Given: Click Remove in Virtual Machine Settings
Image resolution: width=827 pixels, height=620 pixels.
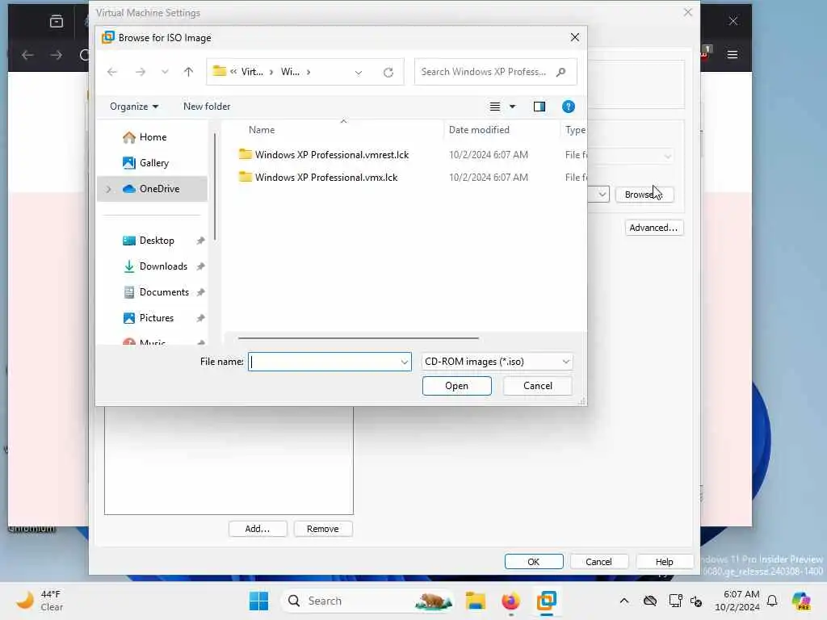Looking at the screenshot, I should click(323, 529).
